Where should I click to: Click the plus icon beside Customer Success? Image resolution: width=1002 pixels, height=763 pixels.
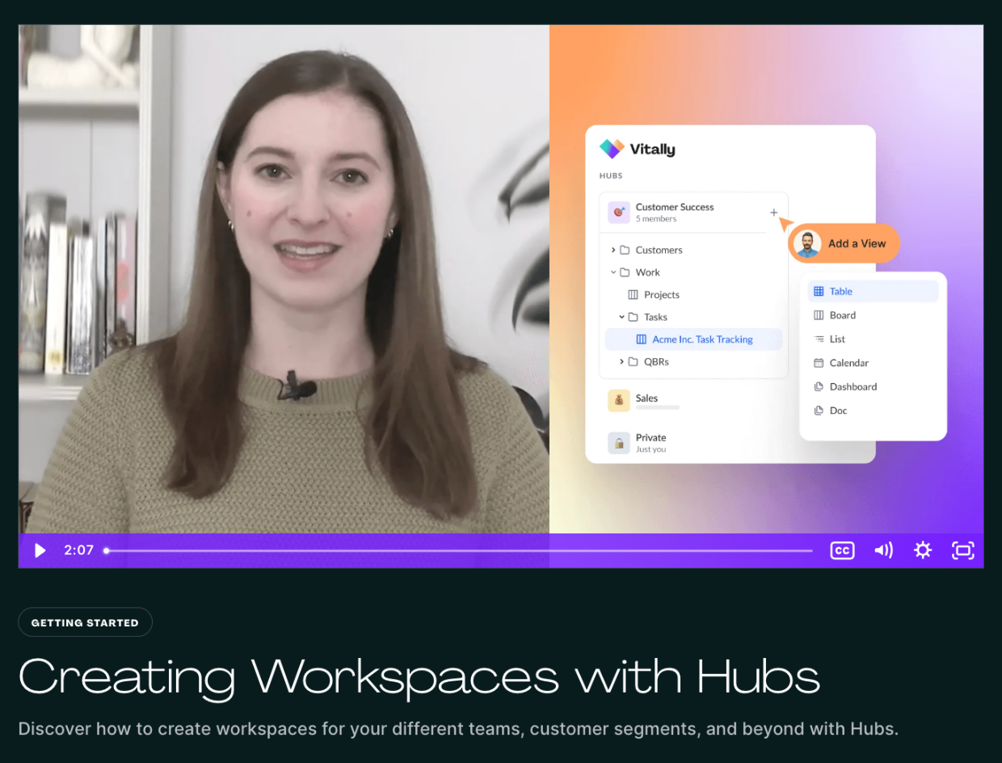point(773,213)
